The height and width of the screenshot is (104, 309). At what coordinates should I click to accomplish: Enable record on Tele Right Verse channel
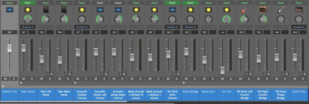click(70, 74)
